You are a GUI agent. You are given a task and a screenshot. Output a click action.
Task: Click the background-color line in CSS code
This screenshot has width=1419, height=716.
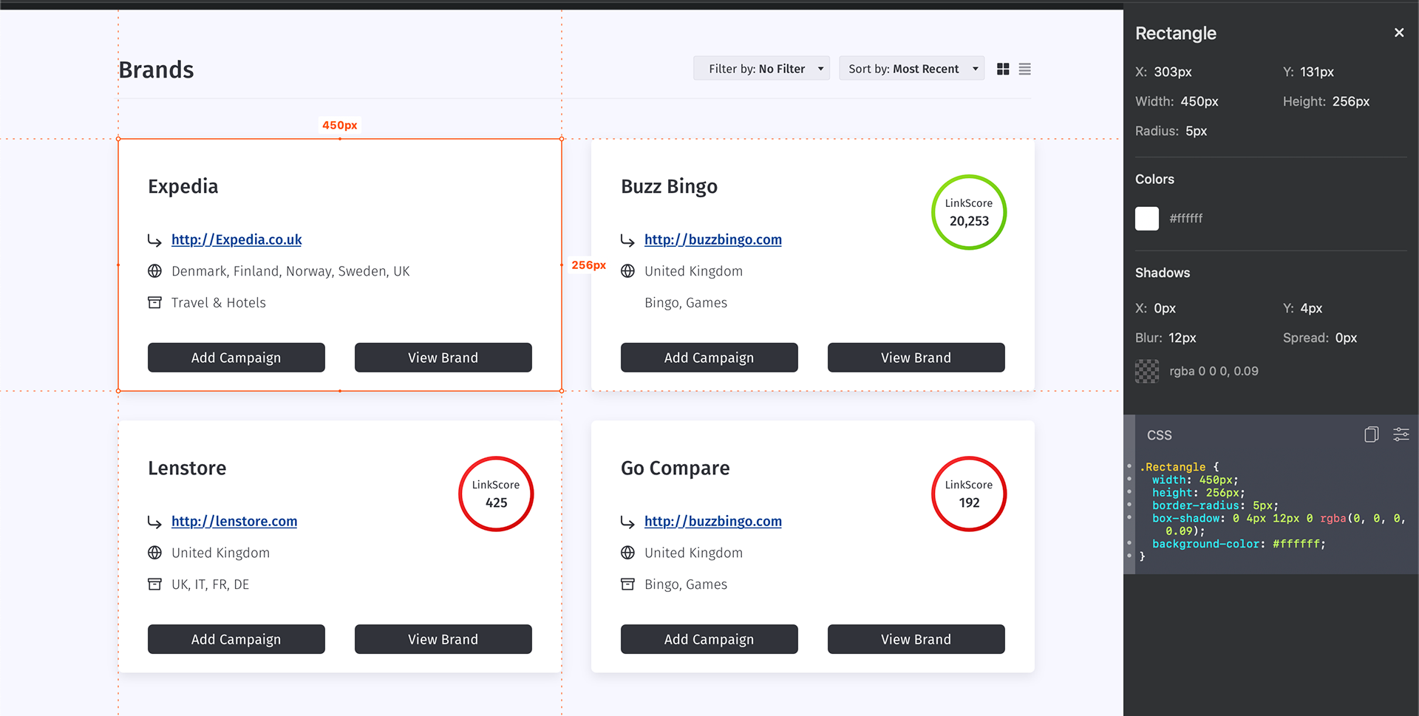1239,544
